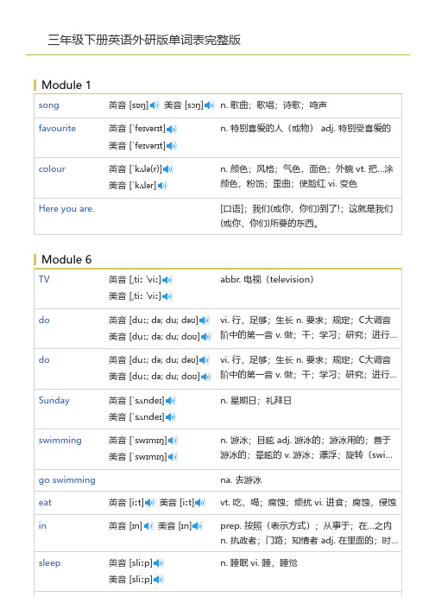Play British pronunciation of eat
Viewport: 435px width, 616px height.
tap(150, 503)
